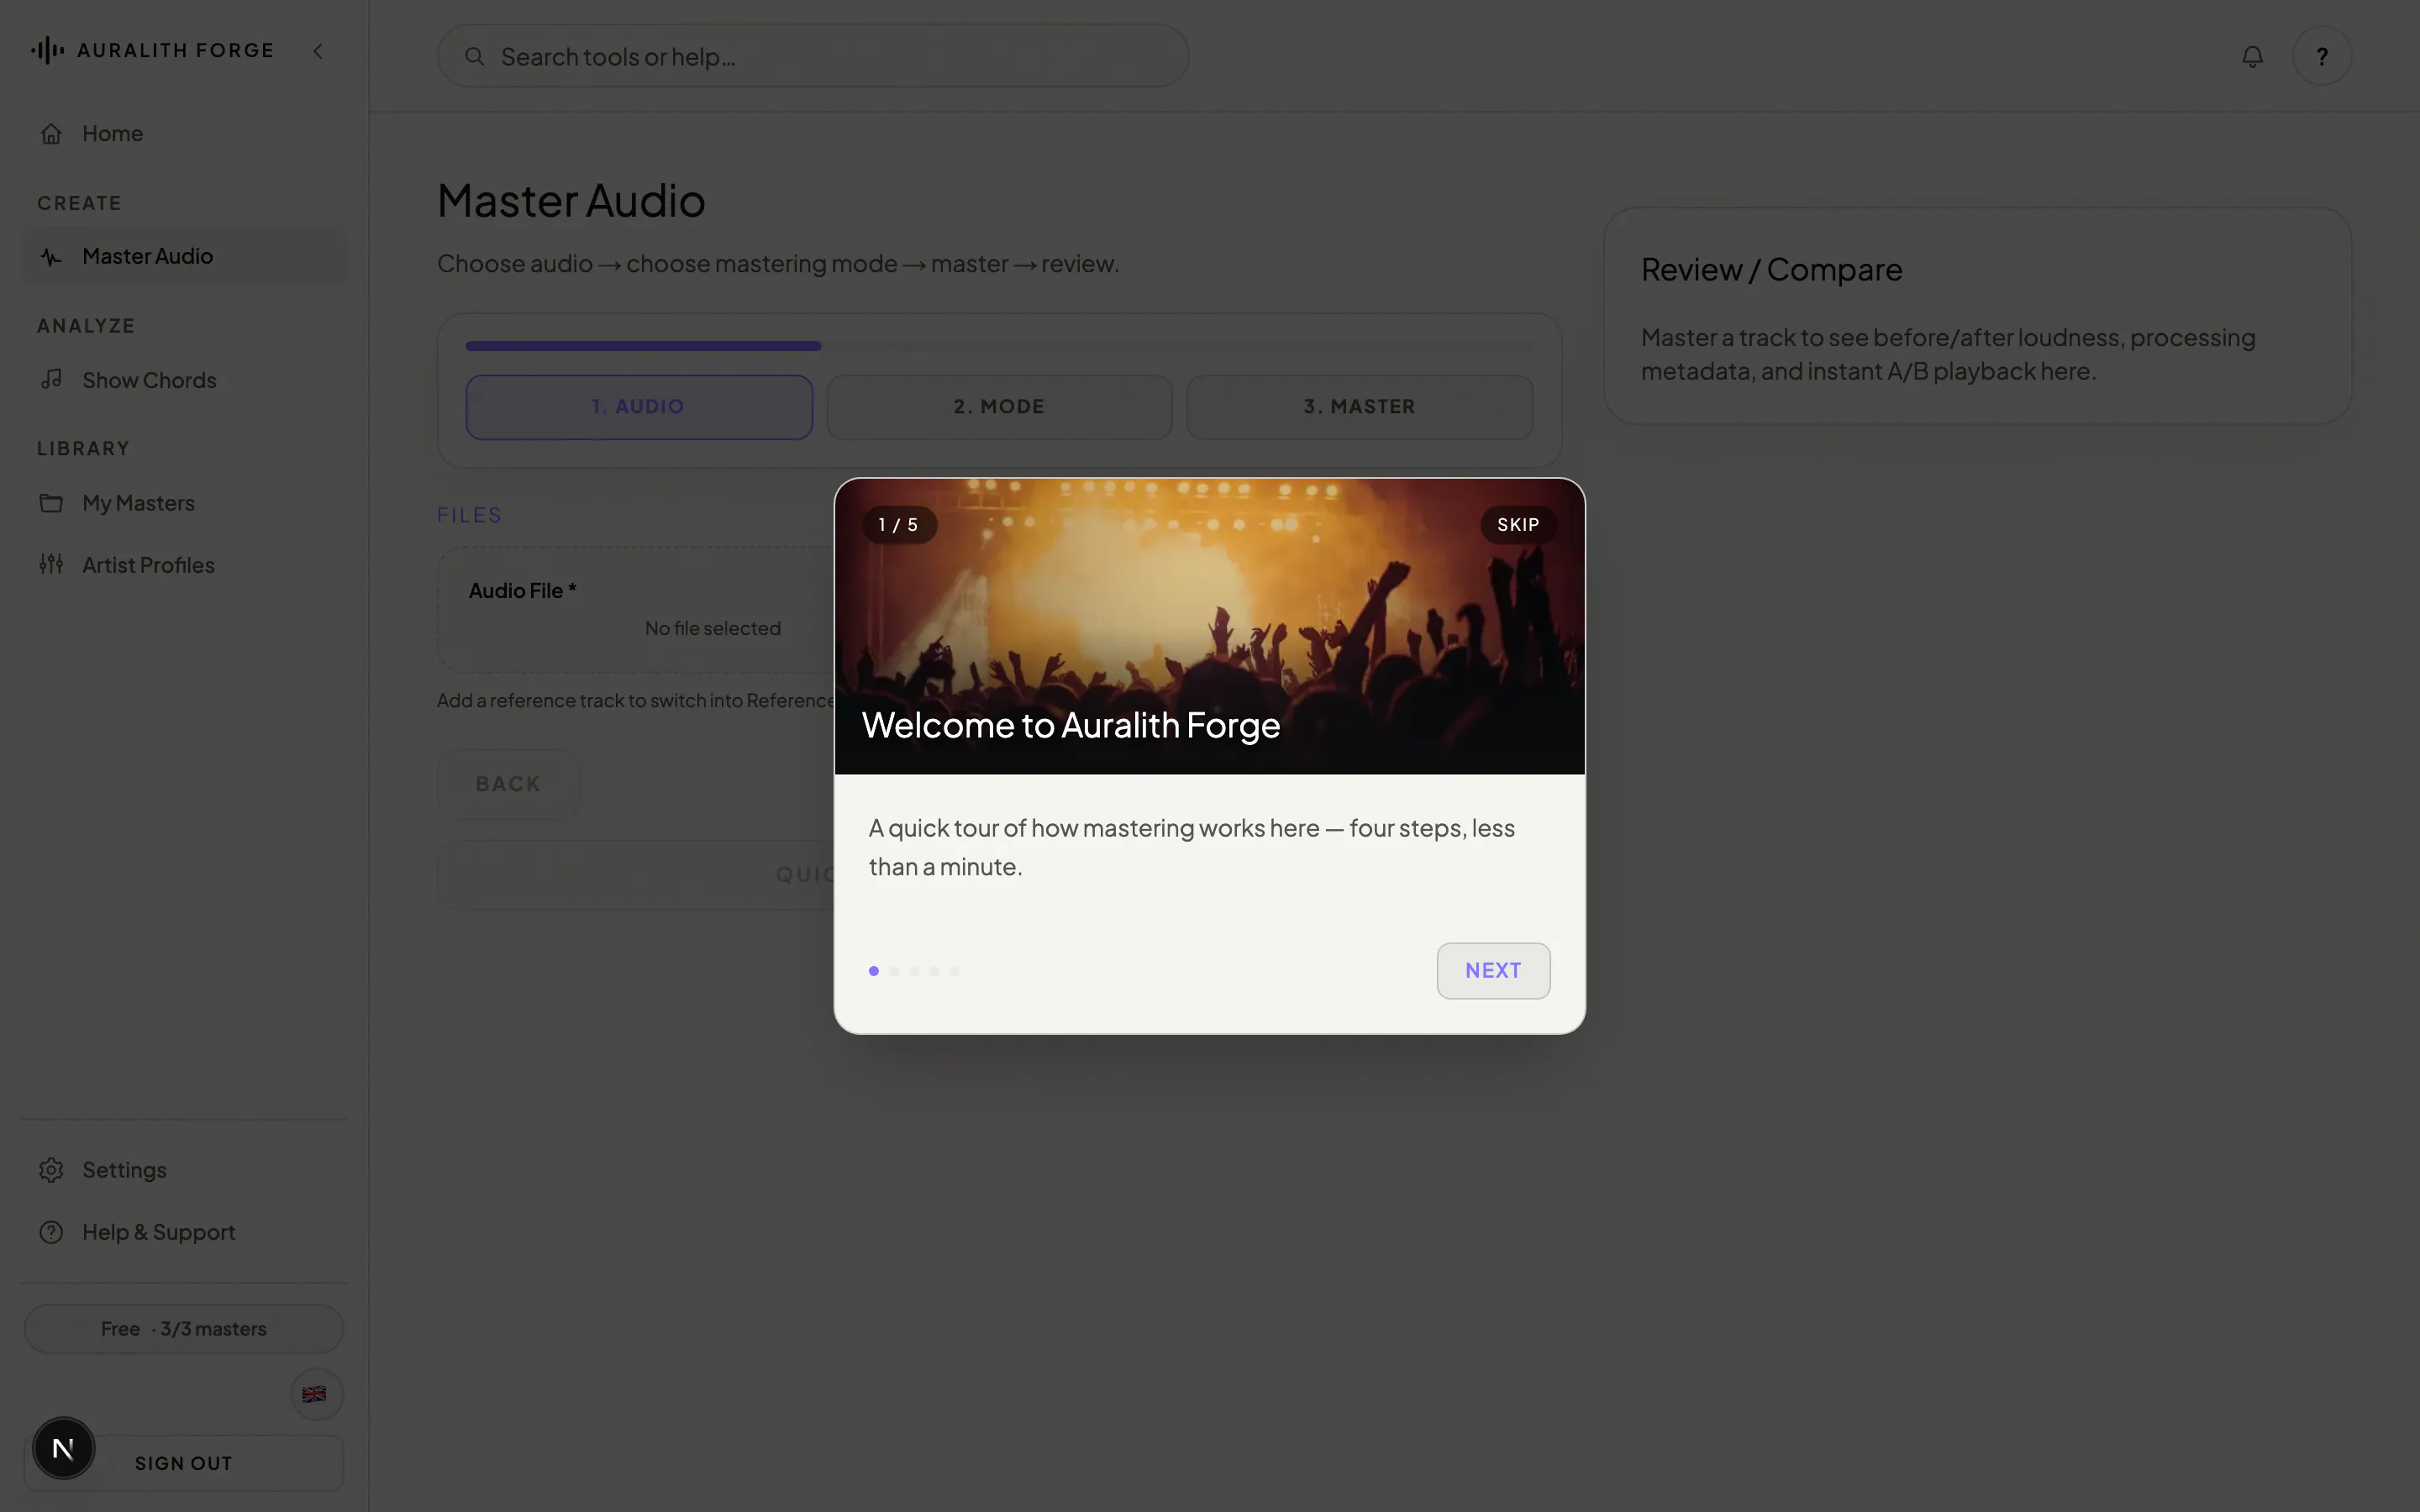Click the Master Audio page title
2420x1512 pixels.
tap(571, 201)
